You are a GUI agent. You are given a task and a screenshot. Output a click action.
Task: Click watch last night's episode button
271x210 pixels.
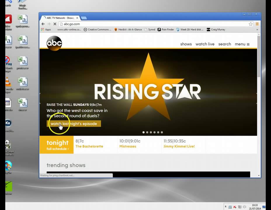click(74, 124)
